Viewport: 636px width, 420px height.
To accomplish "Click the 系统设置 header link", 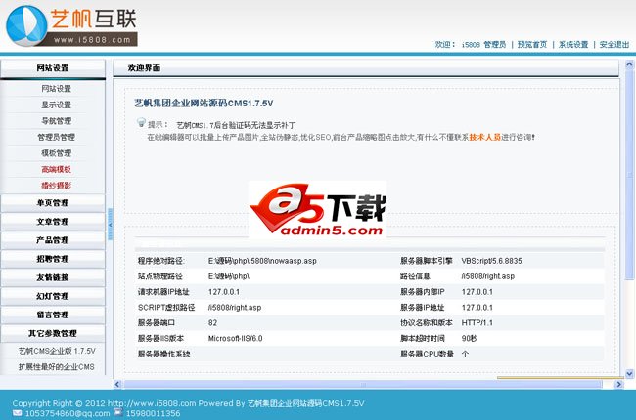I will pos(573,45).
